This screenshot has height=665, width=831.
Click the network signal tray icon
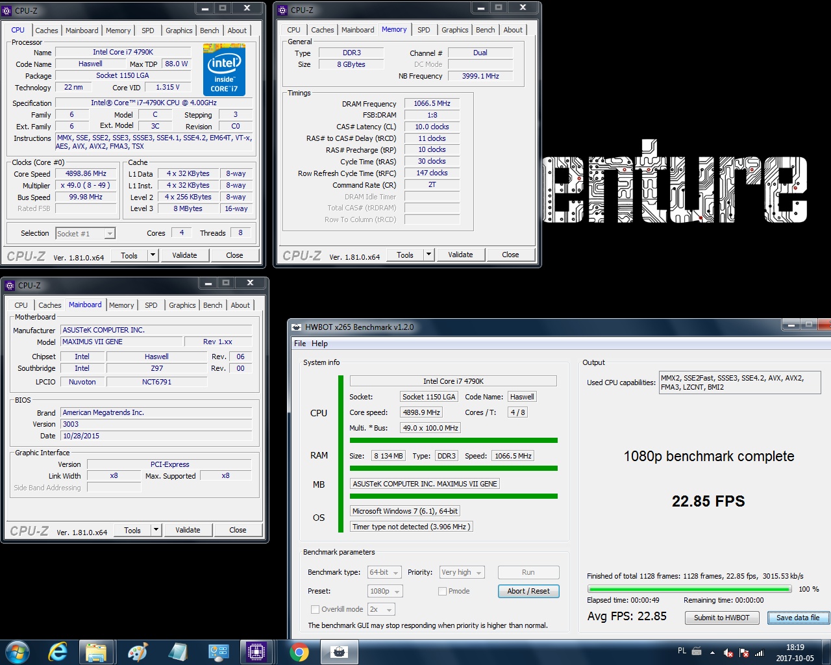click(x=760, y=653)
